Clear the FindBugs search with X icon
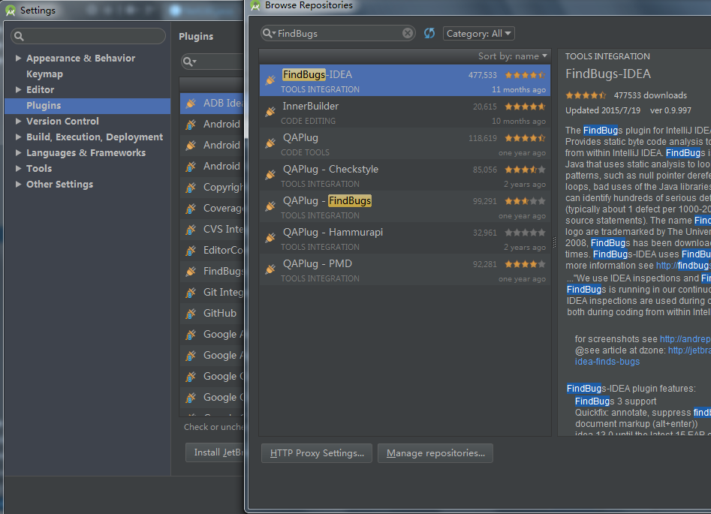 pos(408,33)
